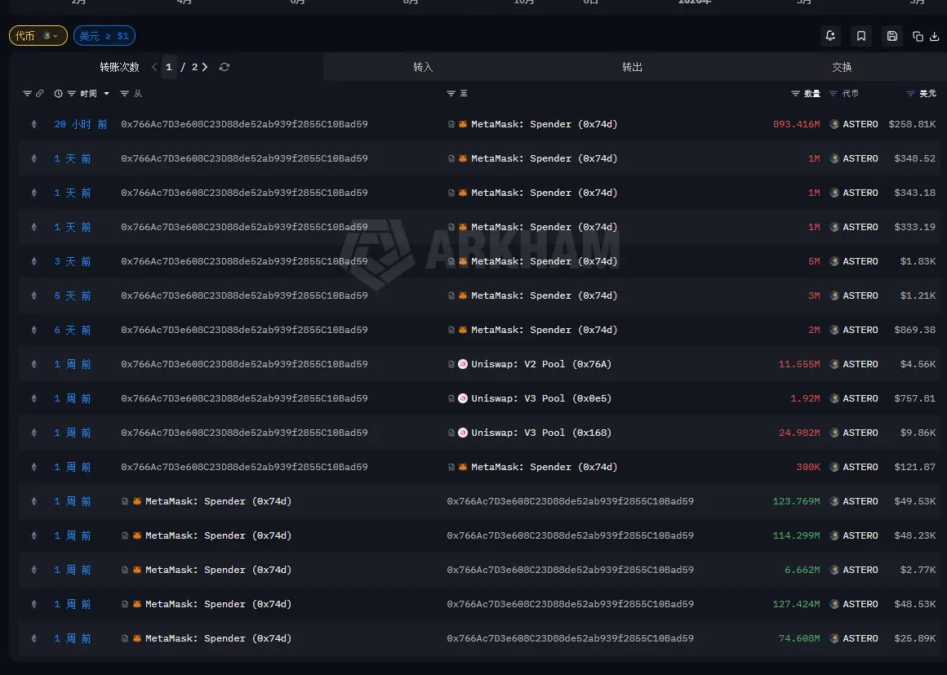Image resolution: width=947 pixels, height=675 pixels.
Task: Click ASTERO token icon in 24.982M row
Action: point(834,433)
